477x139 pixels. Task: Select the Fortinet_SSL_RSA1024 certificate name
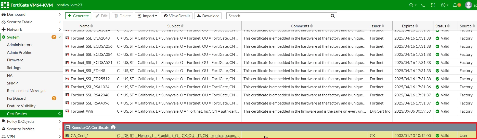coord(90,87)
